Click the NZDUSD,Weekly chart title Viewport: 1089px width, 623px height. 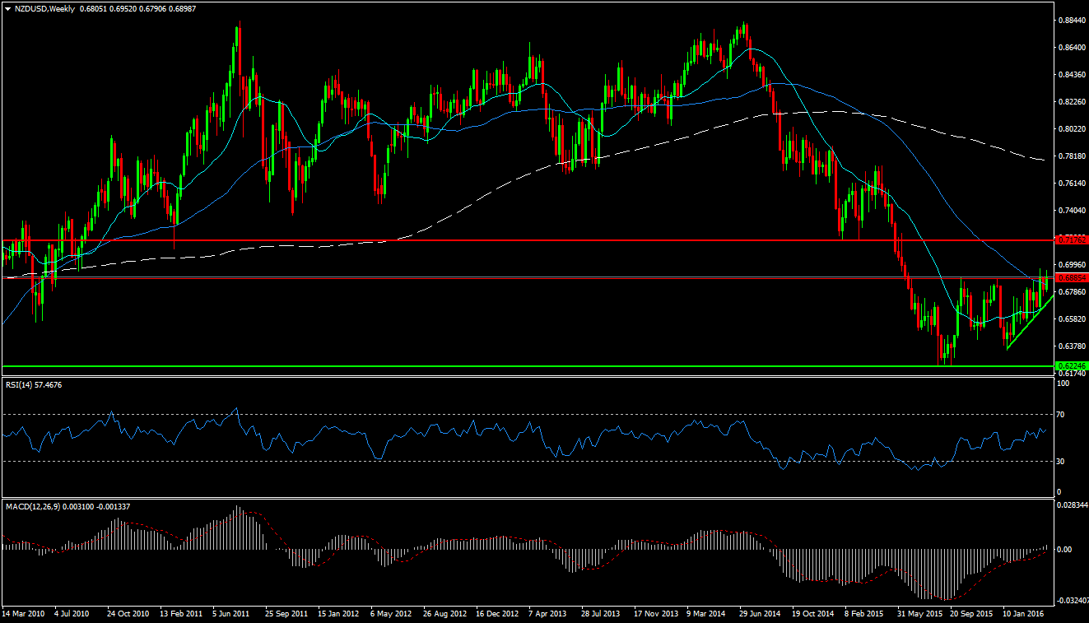coord(42,8)
